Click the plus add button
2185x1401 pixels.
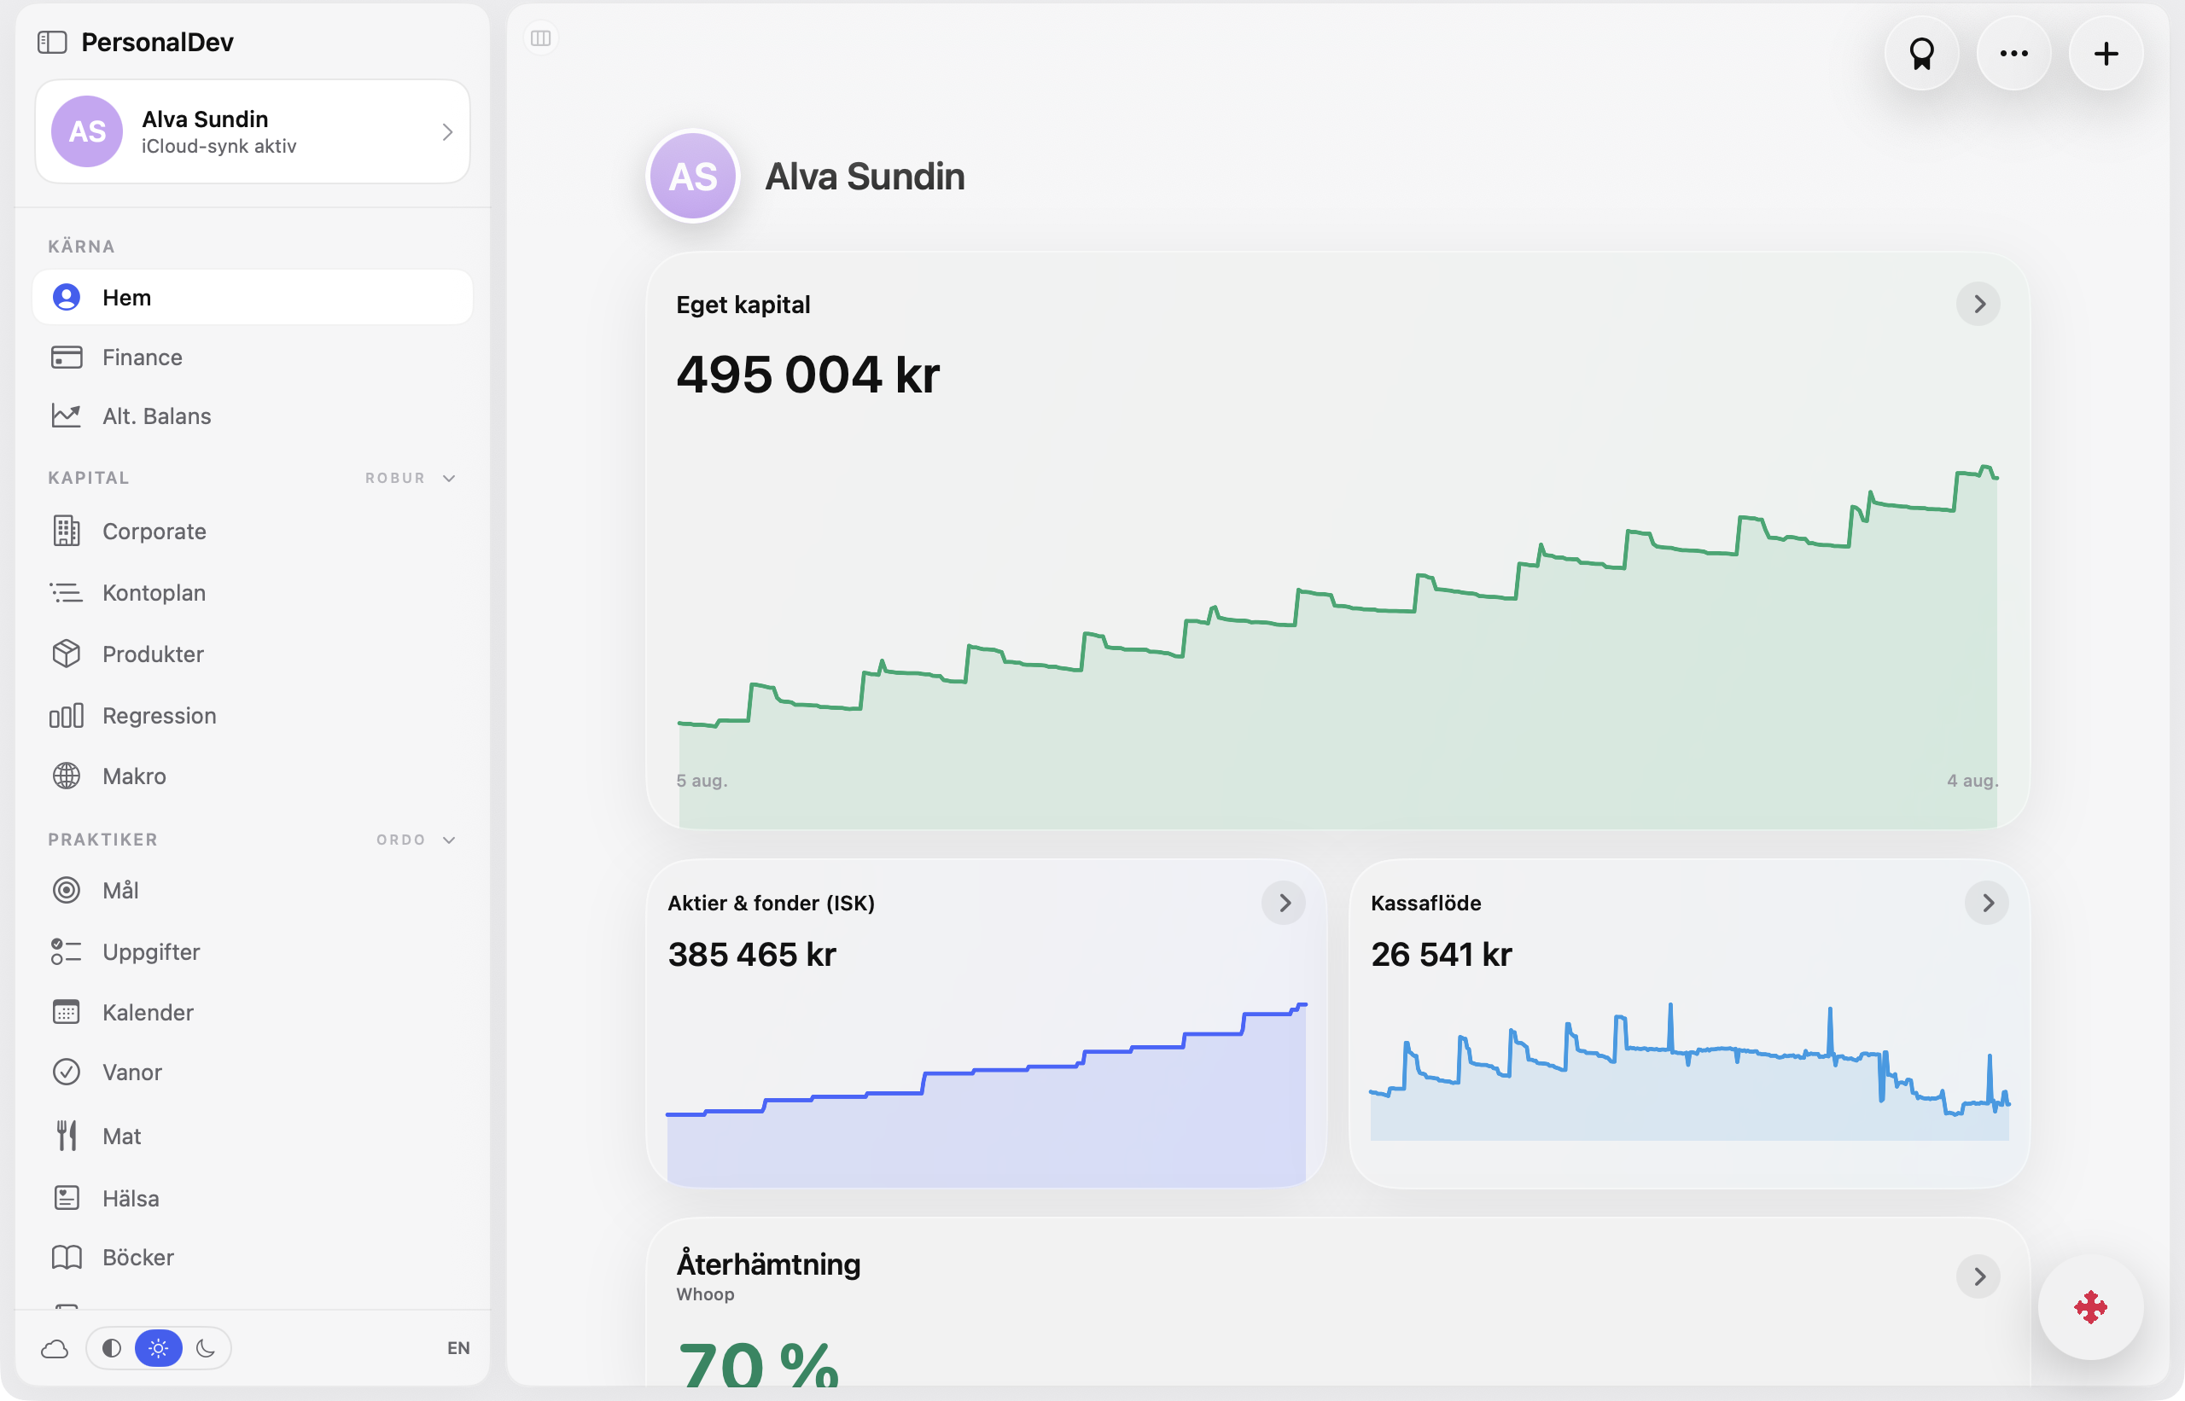[2105, 54]
